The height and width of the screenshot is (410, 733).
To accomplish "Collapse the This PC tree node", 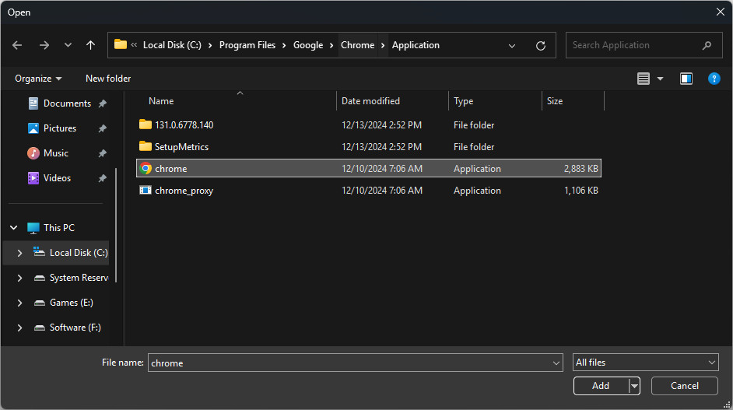I will (13, 228).
